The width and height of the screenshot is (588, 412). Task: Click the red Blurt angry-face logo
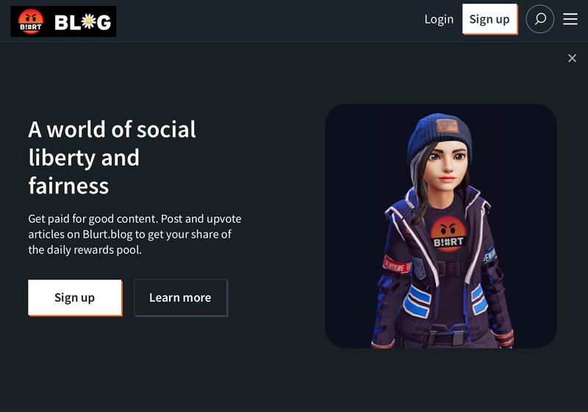(31, 22)
